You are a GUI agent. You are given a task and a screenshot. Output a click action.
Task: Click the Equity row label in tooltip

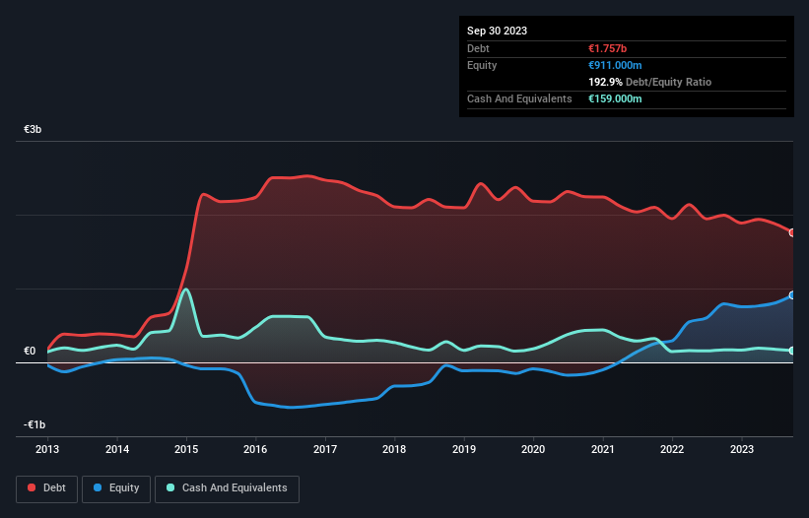click(482, 65)
